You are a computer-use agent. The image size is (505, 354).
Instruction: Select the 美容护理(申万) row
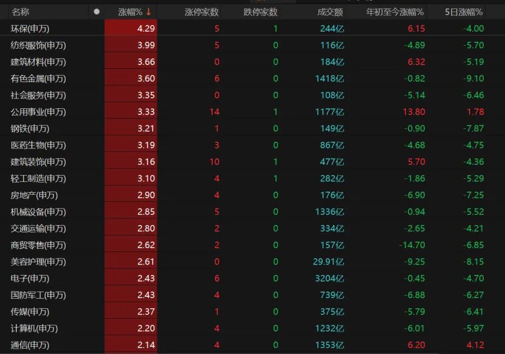pyautogui.click(x=253, y=262)
